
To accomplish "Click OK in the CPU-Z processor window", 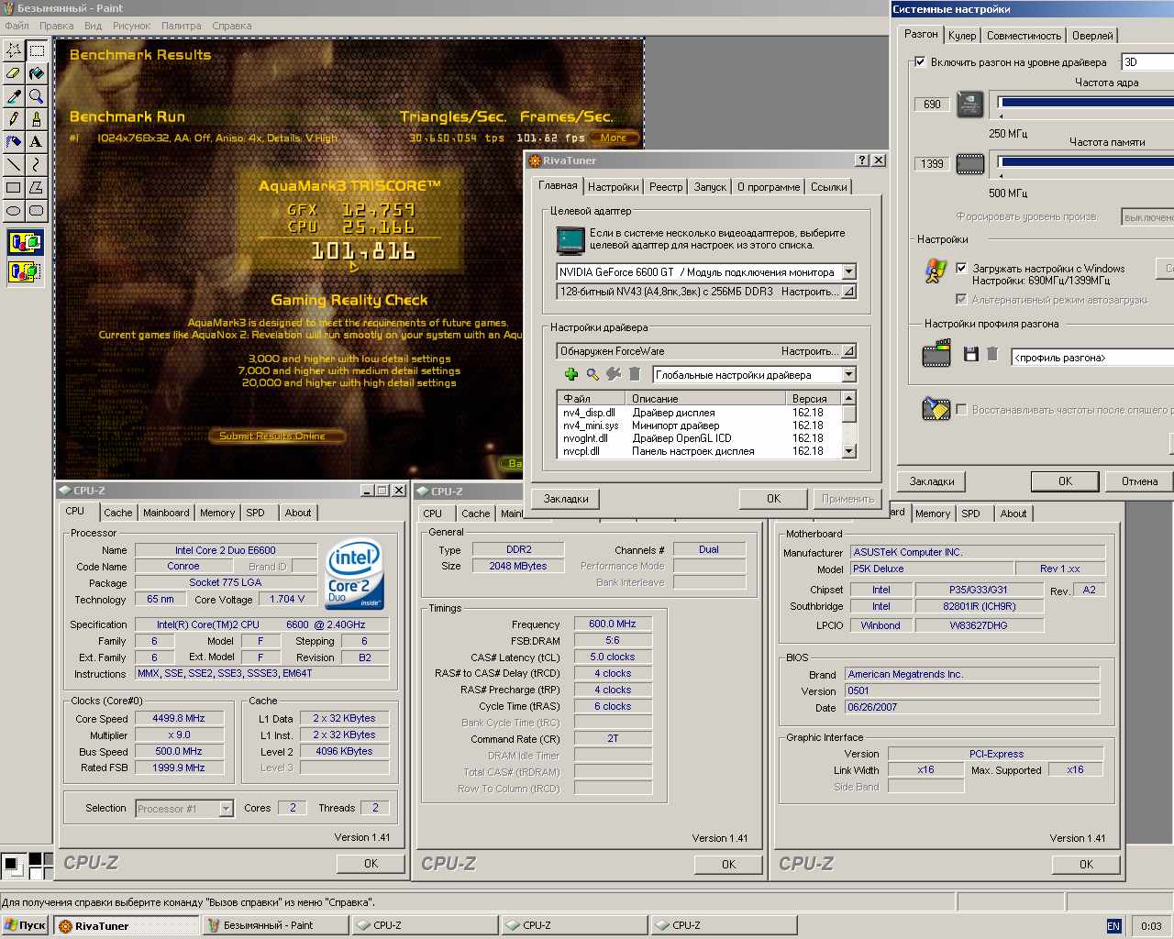I will 371,864.
